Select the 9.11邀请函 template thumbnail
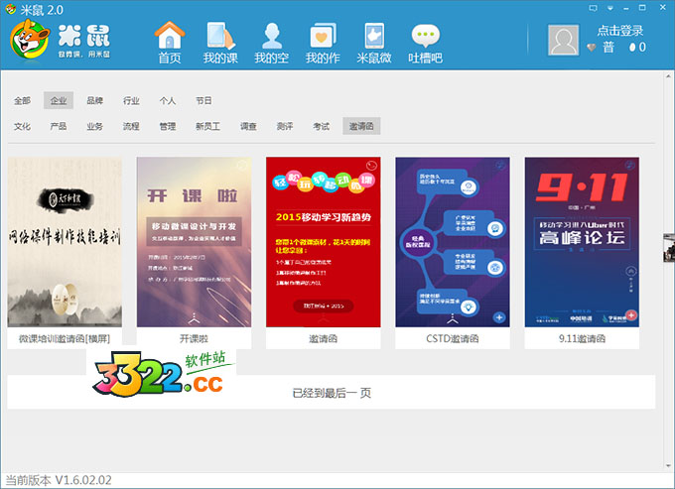 click(x=581, y=241)
